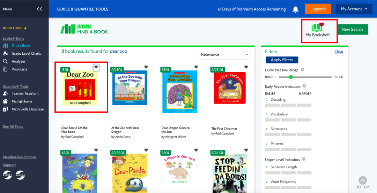Screen dimensions: 377x193
Task: Click the Teacher Assistant icon
Action: [x=5, y=93]
